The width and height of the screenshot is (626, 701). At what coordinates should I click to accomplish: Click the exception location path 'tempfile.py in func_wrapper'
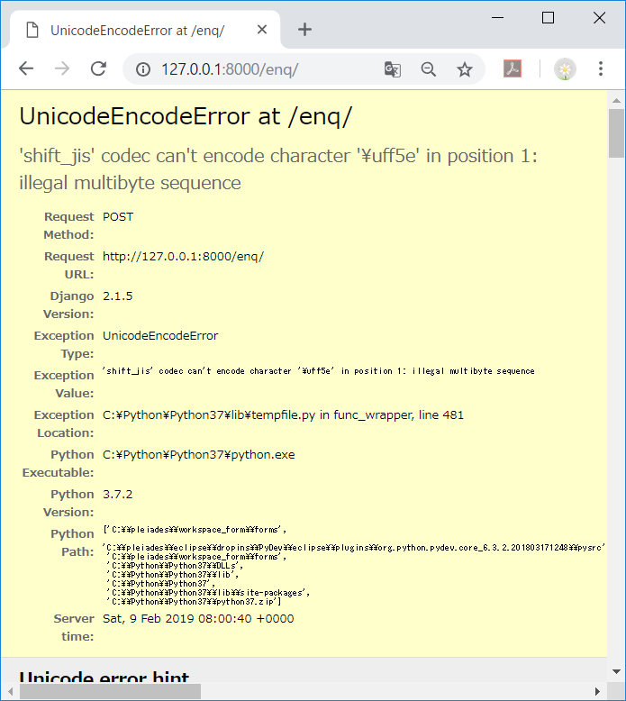331,415
